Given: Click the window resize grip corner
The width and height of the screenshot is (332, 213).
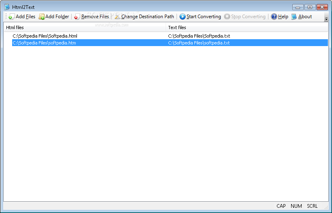Looking at the screenshot, I should click(326, 207).
